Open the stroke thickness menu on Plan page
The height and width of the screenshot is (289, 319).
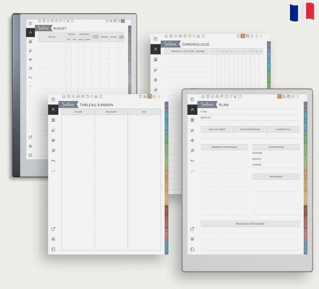[x=192, y=120]
